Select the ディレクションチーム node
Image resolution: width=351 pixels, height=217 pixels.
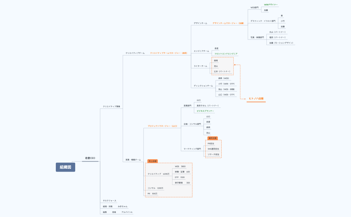coord(203,86)
